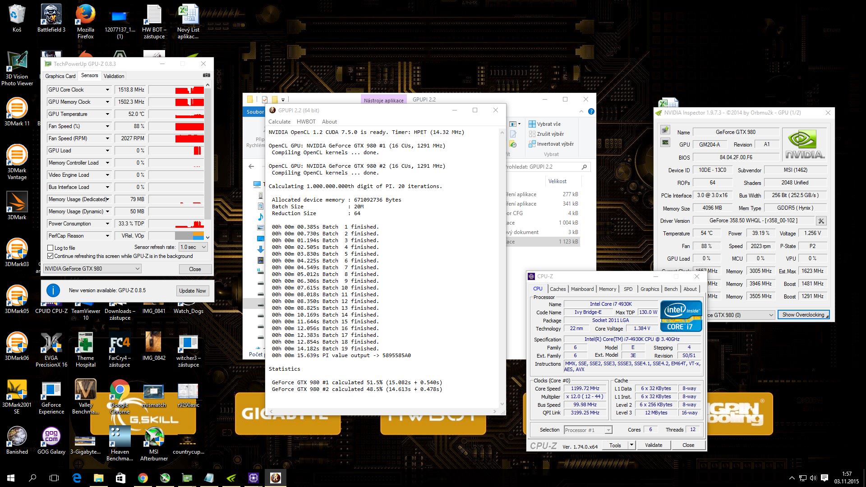Open Windows Store from the taskbar
Screen dimensions: 866x487
(x=120, y=478)
